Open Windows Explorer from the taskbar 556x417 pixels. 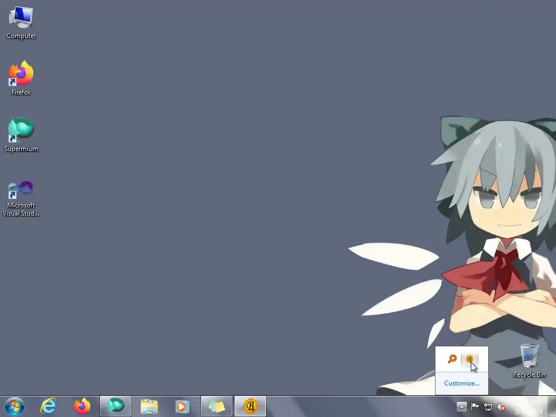pos(149,406)
